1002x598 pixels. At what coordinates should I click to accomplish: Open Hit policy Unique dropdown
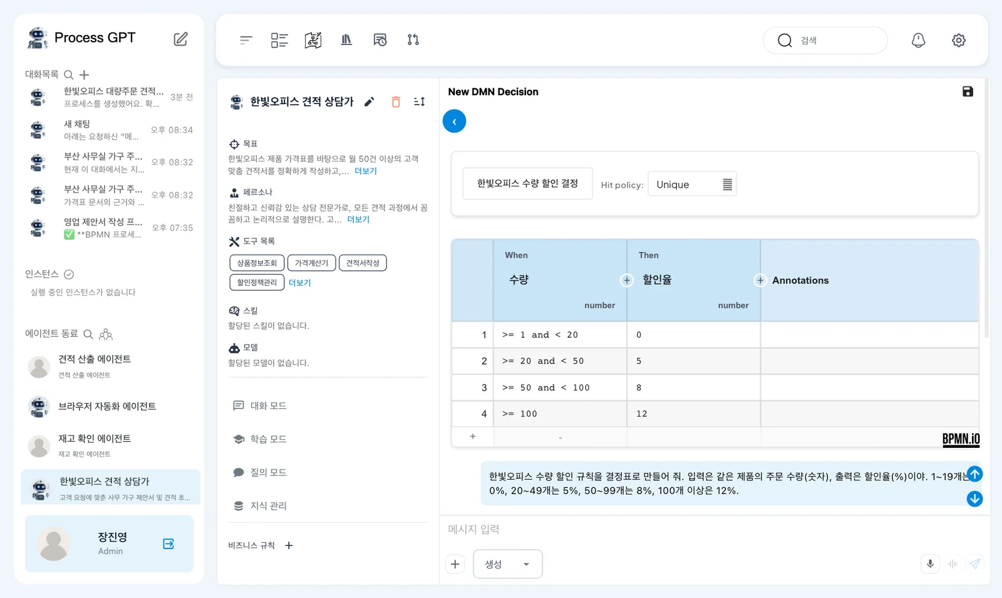point(692,184)
